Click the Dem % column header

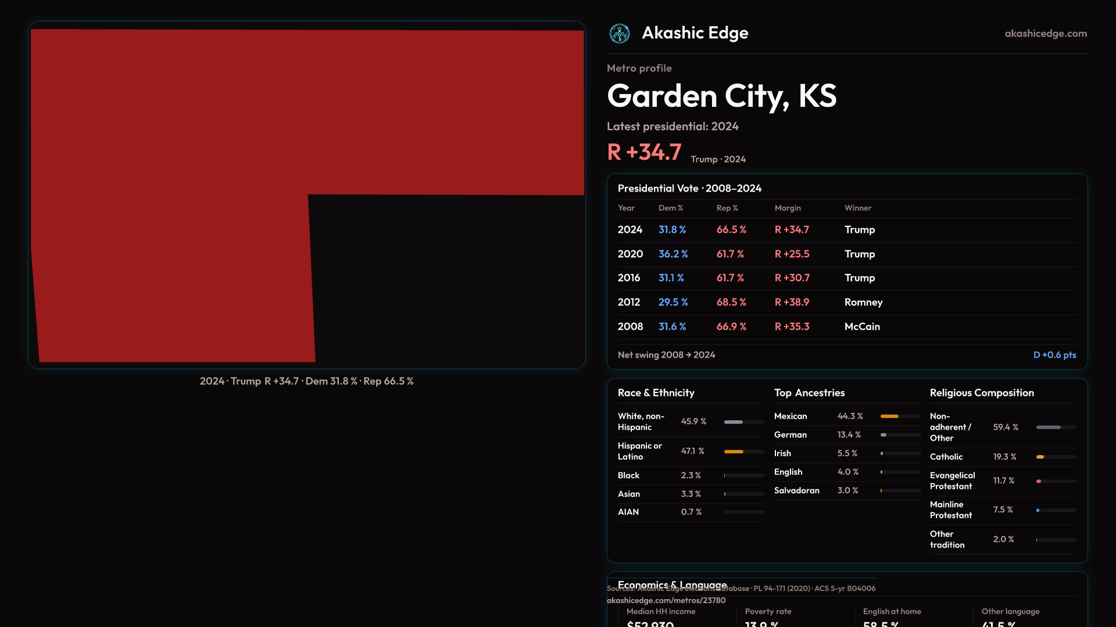(x=670, y=208)
